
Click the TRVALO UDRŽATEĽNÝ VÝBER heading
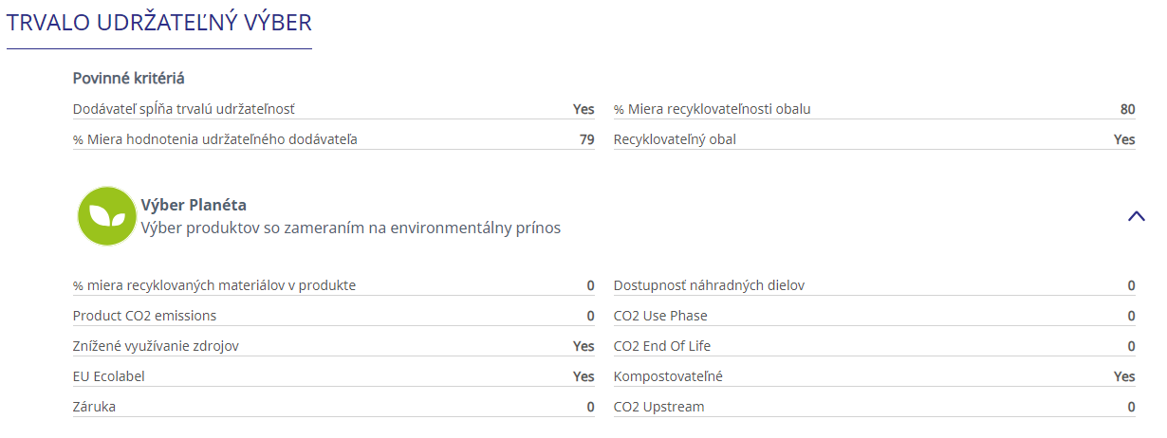[x=158, y=25]
